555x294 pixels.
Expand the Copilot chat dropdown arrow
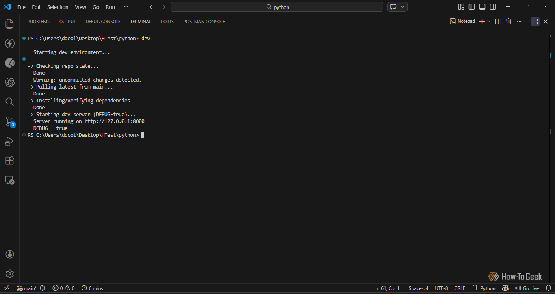[x=403, y=7]
